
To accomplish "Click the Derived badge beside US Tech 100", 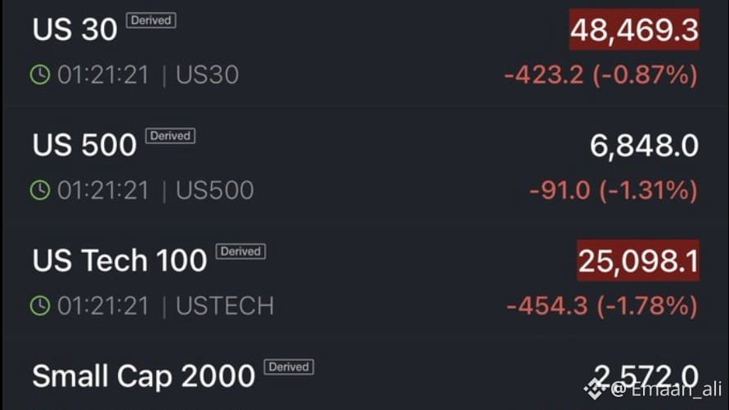I will 241,251.
